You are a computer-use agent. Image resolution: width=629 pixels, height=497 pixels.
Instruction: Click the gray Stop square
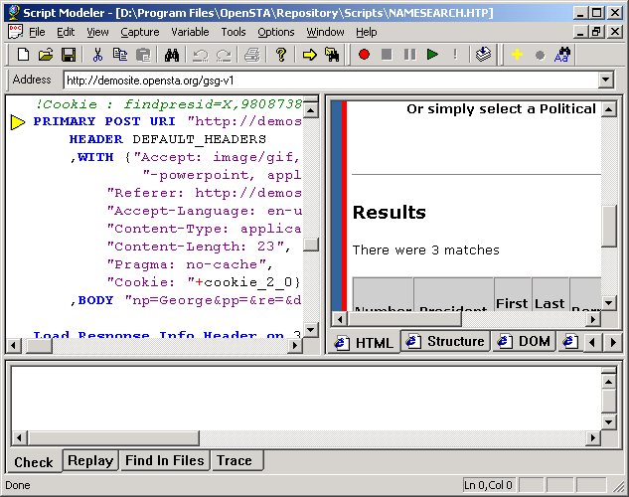click(387, 54)
